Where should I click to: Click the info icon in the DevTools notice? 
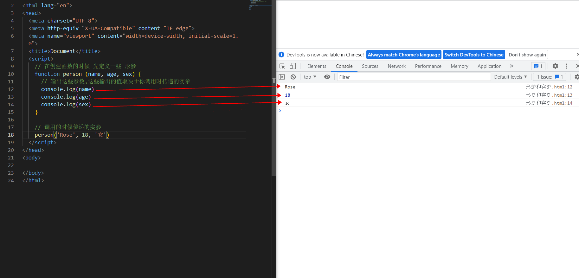pyautogui.click(x=281, y=55)
